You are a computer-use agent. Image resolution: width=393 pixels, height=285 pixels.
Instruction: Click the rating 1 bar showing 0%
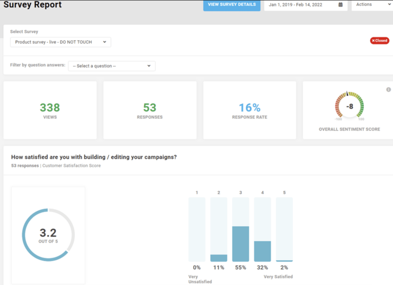[197, 229]
